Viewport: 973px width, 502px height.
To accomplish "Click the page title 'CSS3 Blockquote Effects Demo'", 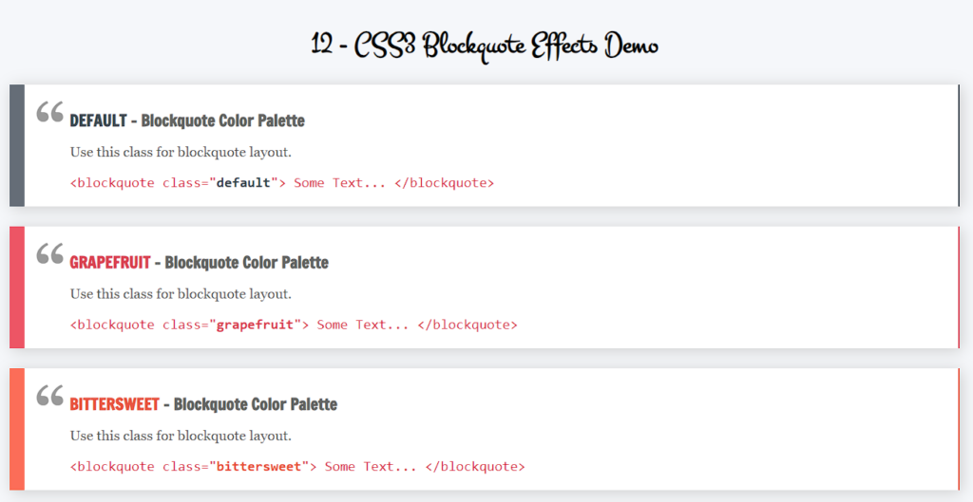I will (x=485, y=45).
